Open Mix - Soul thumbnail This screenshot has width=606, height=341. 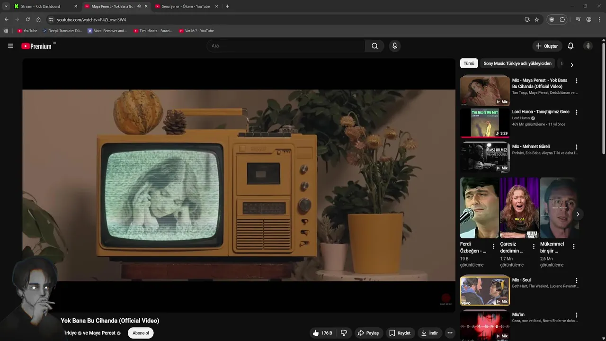(485, 291)
